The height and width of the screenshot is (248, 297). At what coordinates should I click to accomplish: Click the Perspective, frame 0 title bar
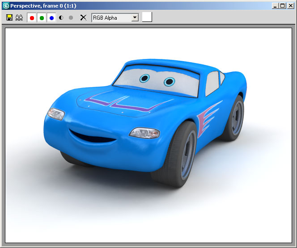pos(134,6)
